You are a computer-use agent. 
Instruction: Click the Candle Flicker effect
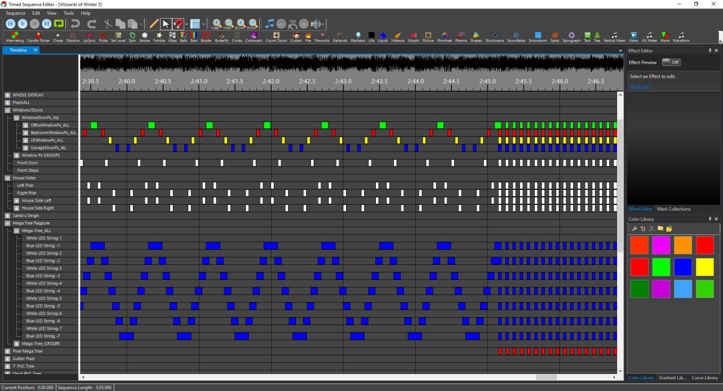click(38, 37)
